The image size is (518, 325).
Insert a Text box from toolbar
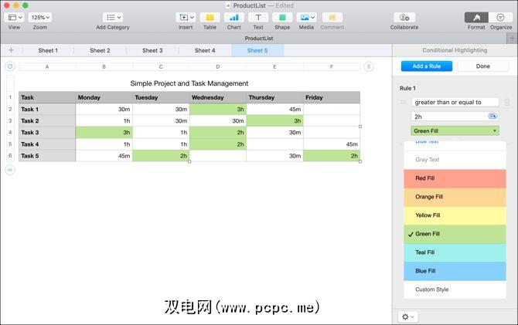coord(258,17)
